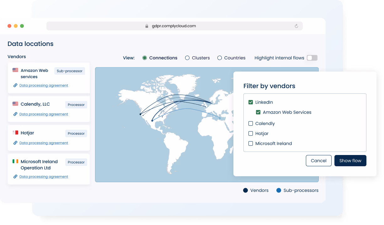Check the Microsoft Ireland checkbox

[251, 143]
